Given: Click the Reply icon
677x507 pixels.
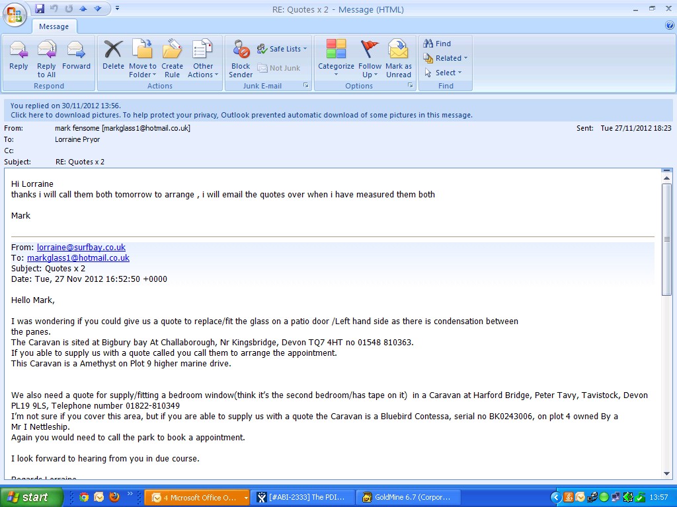Looking at the screenshot, I should [19, 55].
